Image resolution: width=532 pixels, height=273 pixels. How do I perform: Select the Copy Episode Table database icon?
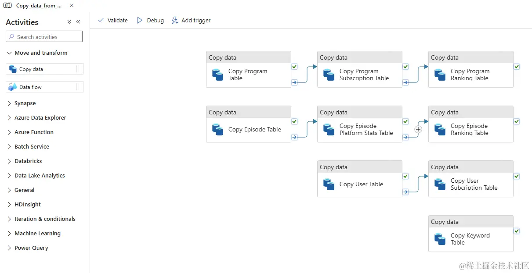[x=217, y=129]
